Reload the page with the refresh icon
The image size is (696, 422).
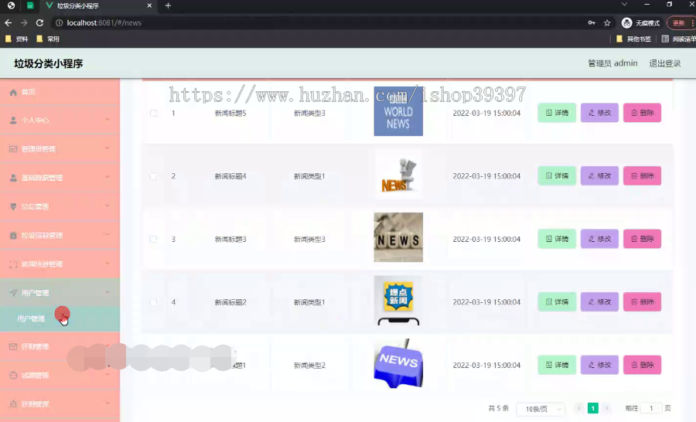(39, 22)
